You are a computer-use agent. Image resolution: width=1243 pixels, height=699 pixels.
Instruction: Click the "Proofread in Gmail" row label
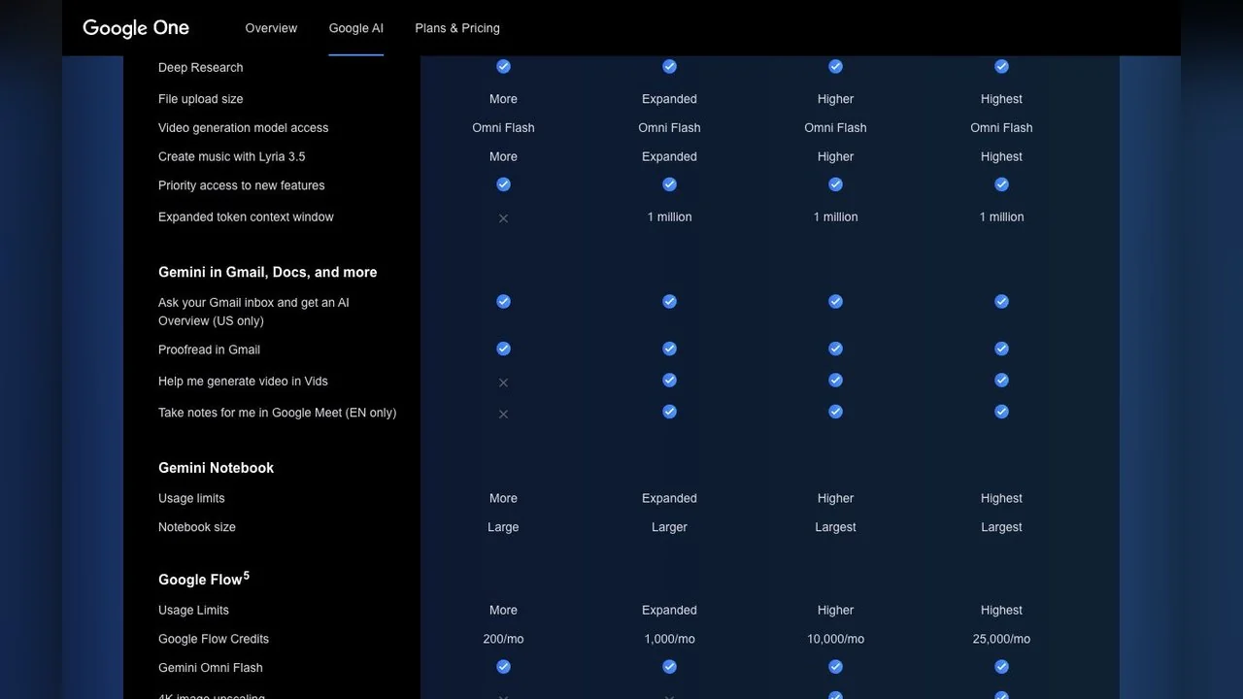pos(209,349)
